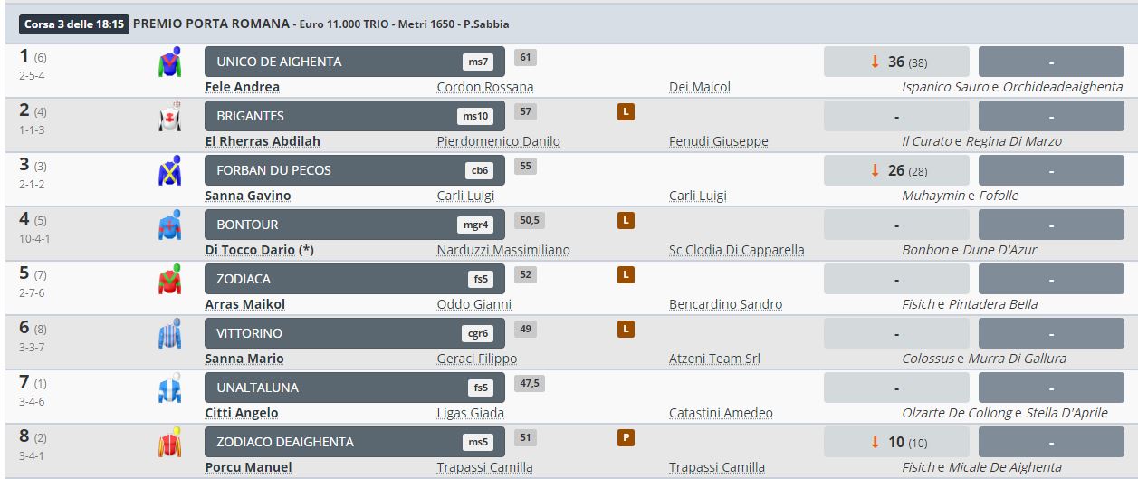
Task: Open jockey Fele Andrea's profile link
Action: 244,88
